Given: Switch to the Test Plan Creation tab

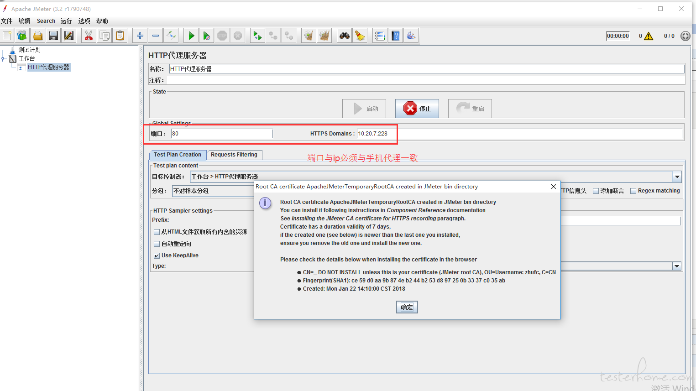Looking at the screenshot, I should point(178,155).
